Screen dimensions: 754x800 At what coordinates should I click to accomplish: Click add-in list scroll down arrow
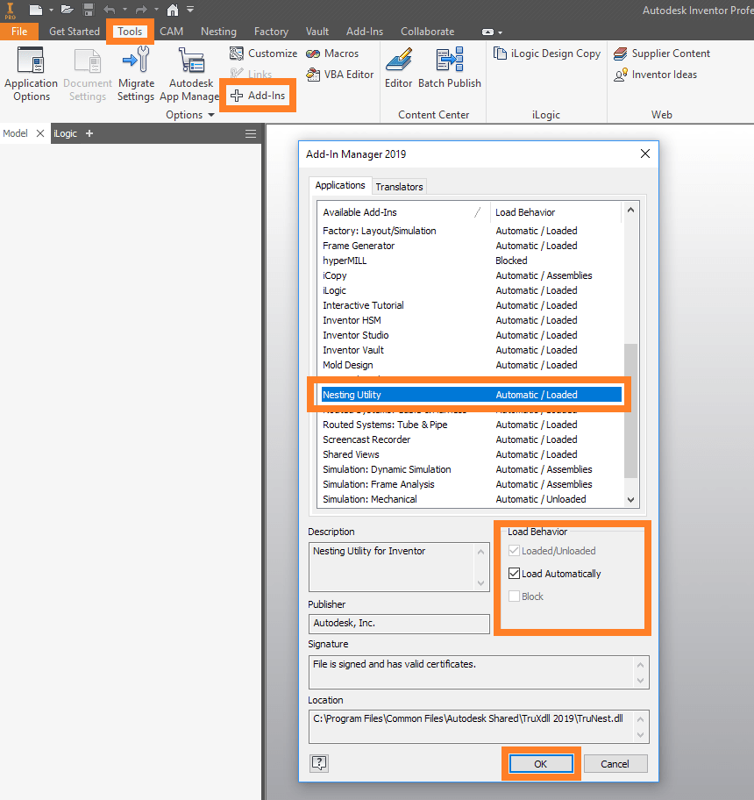tap(630, 500)
